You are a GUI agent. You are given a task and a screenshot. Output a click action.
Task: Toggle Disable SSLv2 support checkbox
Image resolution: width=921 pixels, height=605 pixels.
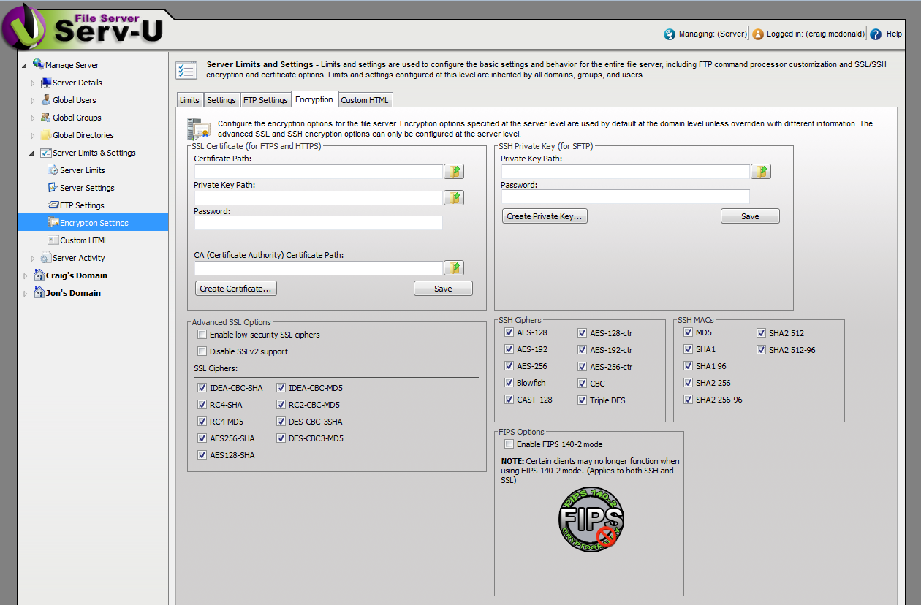[x=202, y=351]
